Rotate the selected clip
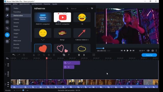 point(39,55)
